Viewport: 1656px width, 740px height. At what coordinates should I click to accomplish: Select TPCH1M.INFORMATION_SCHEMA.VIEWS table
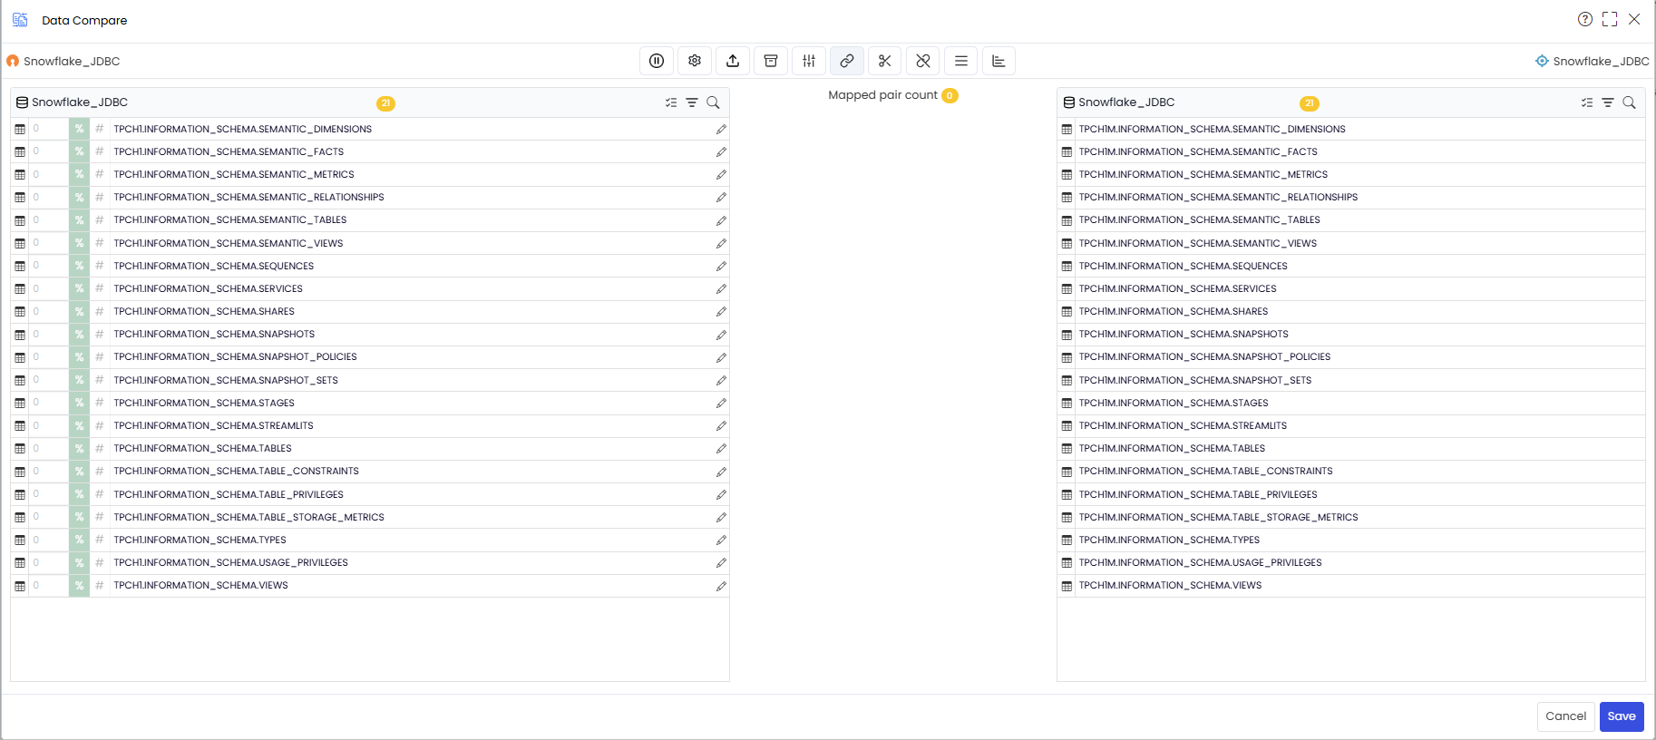click(x=1170, y=585)
